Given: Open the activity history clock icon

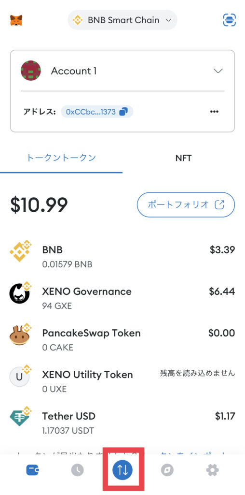Looking at the screenshot, I should click(78, 470).
